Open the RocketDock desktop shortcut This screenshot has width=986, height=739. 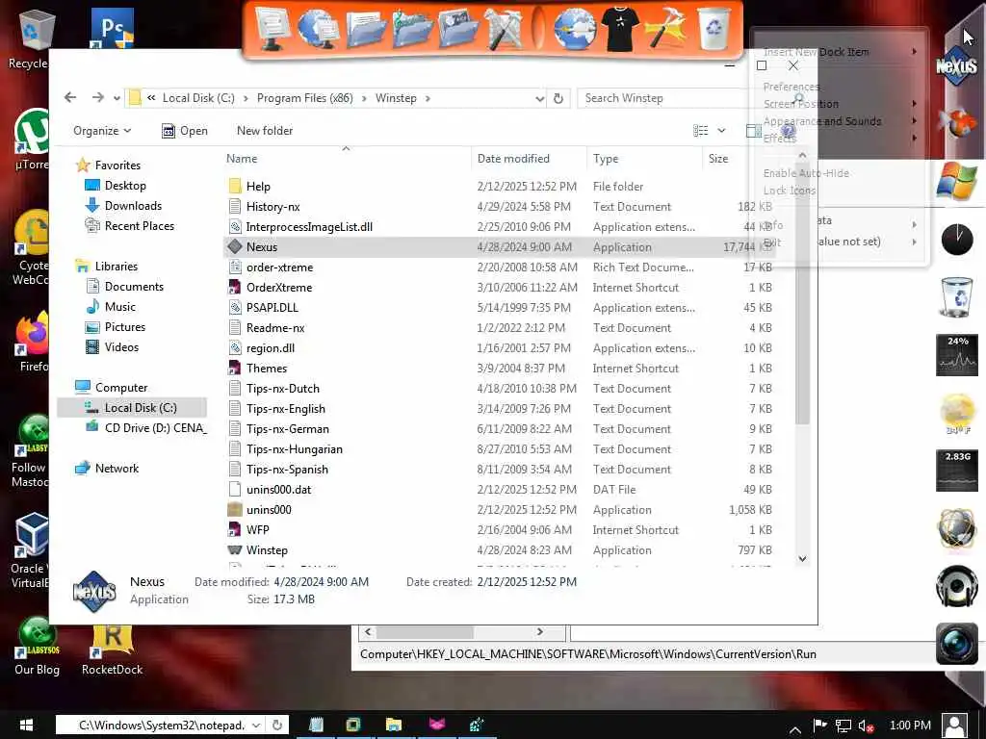coord(112,650)
